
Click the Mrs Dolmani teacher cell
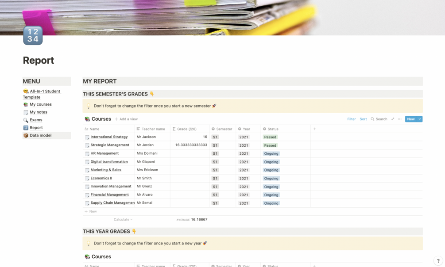152,153
